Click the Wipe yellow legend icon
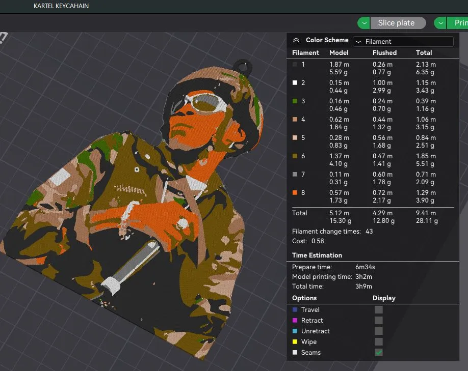Screen dimensions: 468x371 point(295,342)
